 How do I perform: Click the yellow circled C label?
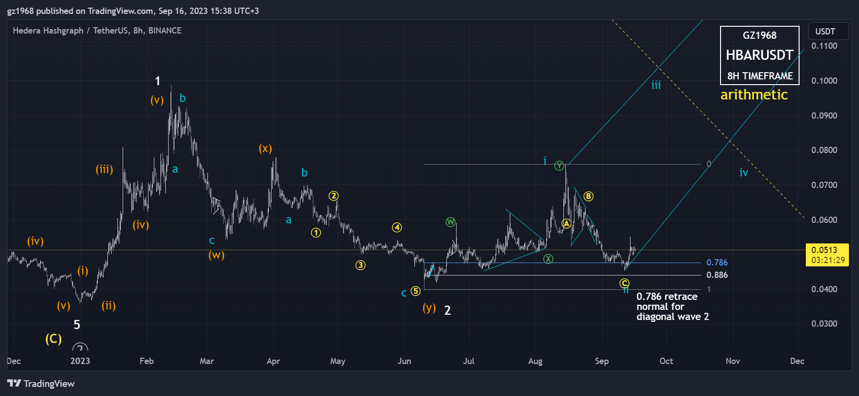(x=624, y=284)
